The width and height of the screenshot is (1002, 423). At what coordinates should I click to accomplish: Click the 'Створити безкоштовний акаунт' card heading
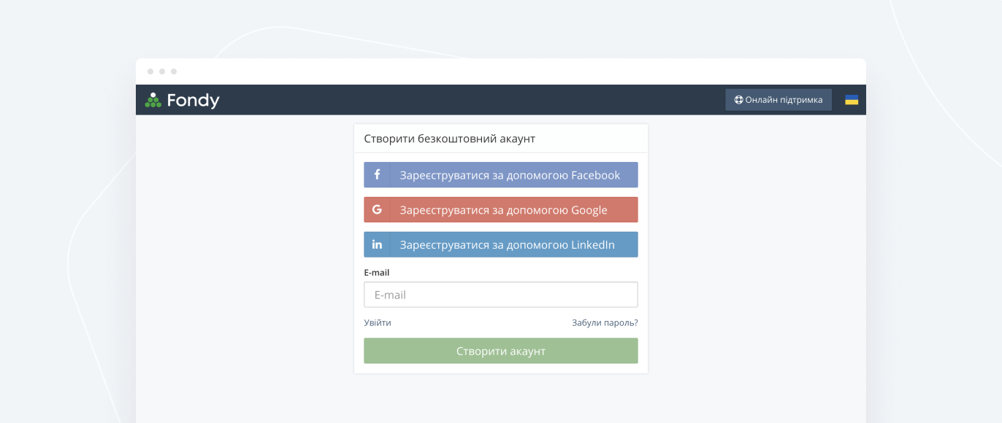click(x=450, y=139)
